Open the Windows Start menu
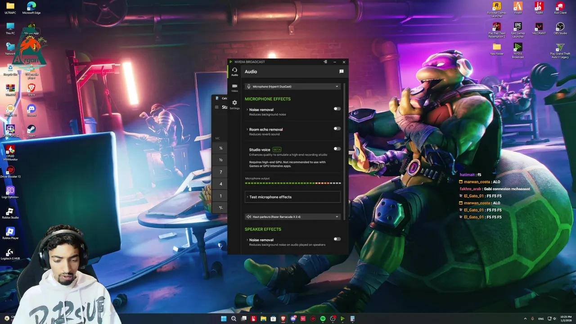Image resolution: width=576 pixels, height=324 pixels. pyautogui.click(x=224, y=319)
